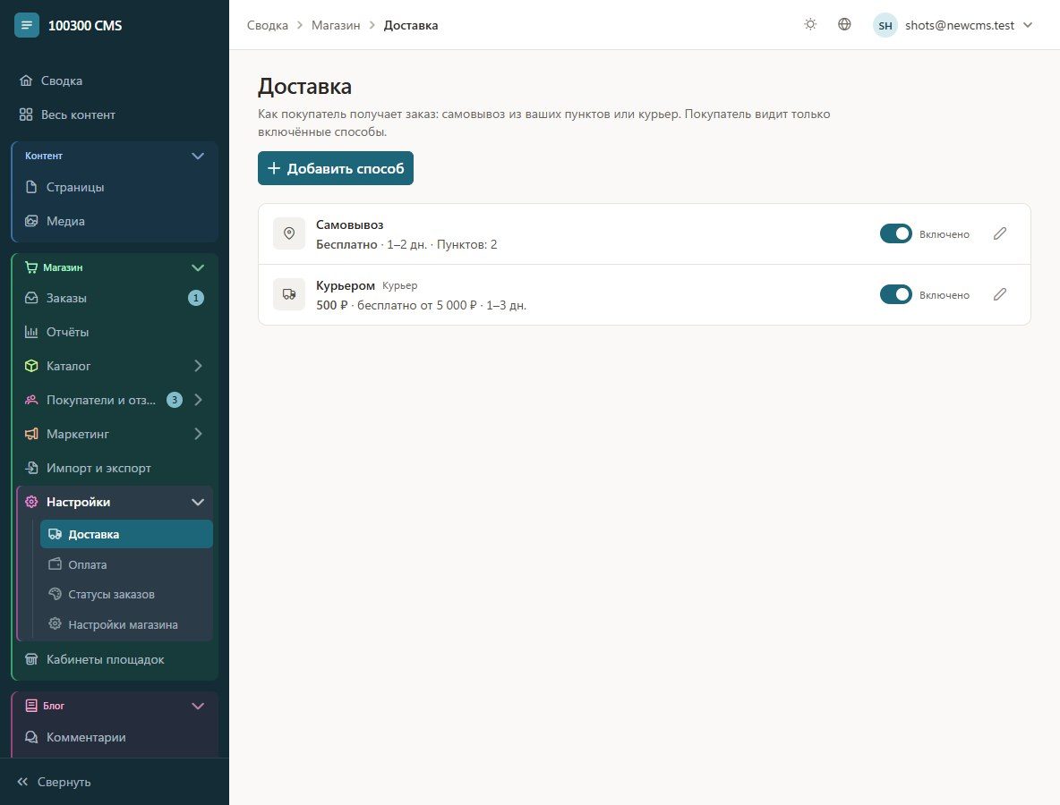
Task: Go to Магазин in the breadcrumb
Action: pyautogui.click(x=336, y=26)
